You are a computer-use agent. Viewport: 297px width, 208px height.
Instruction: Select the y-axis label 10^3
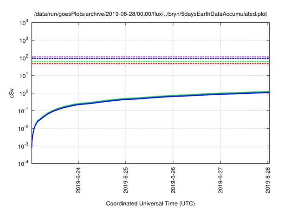[24, 40]
